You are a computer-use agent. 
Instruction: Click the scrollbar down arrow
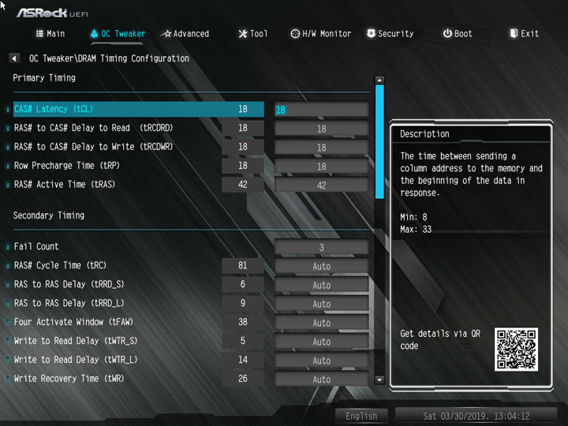point(379,379)
